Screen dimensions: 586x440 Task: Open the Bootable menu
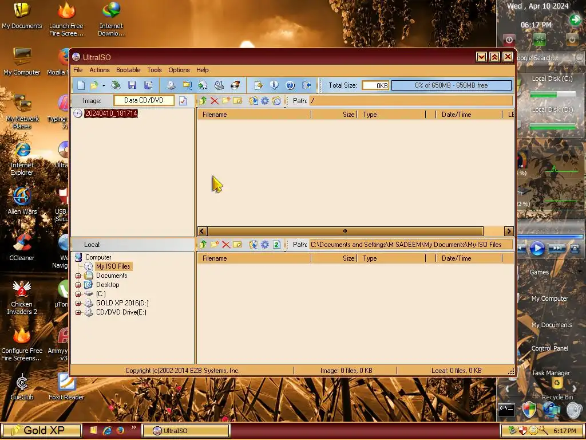tap(128, 70)
